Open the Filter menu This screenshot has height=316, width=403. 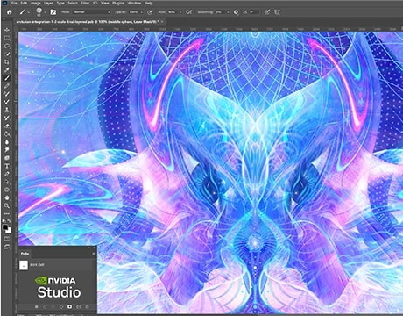(x=85, y=3)
